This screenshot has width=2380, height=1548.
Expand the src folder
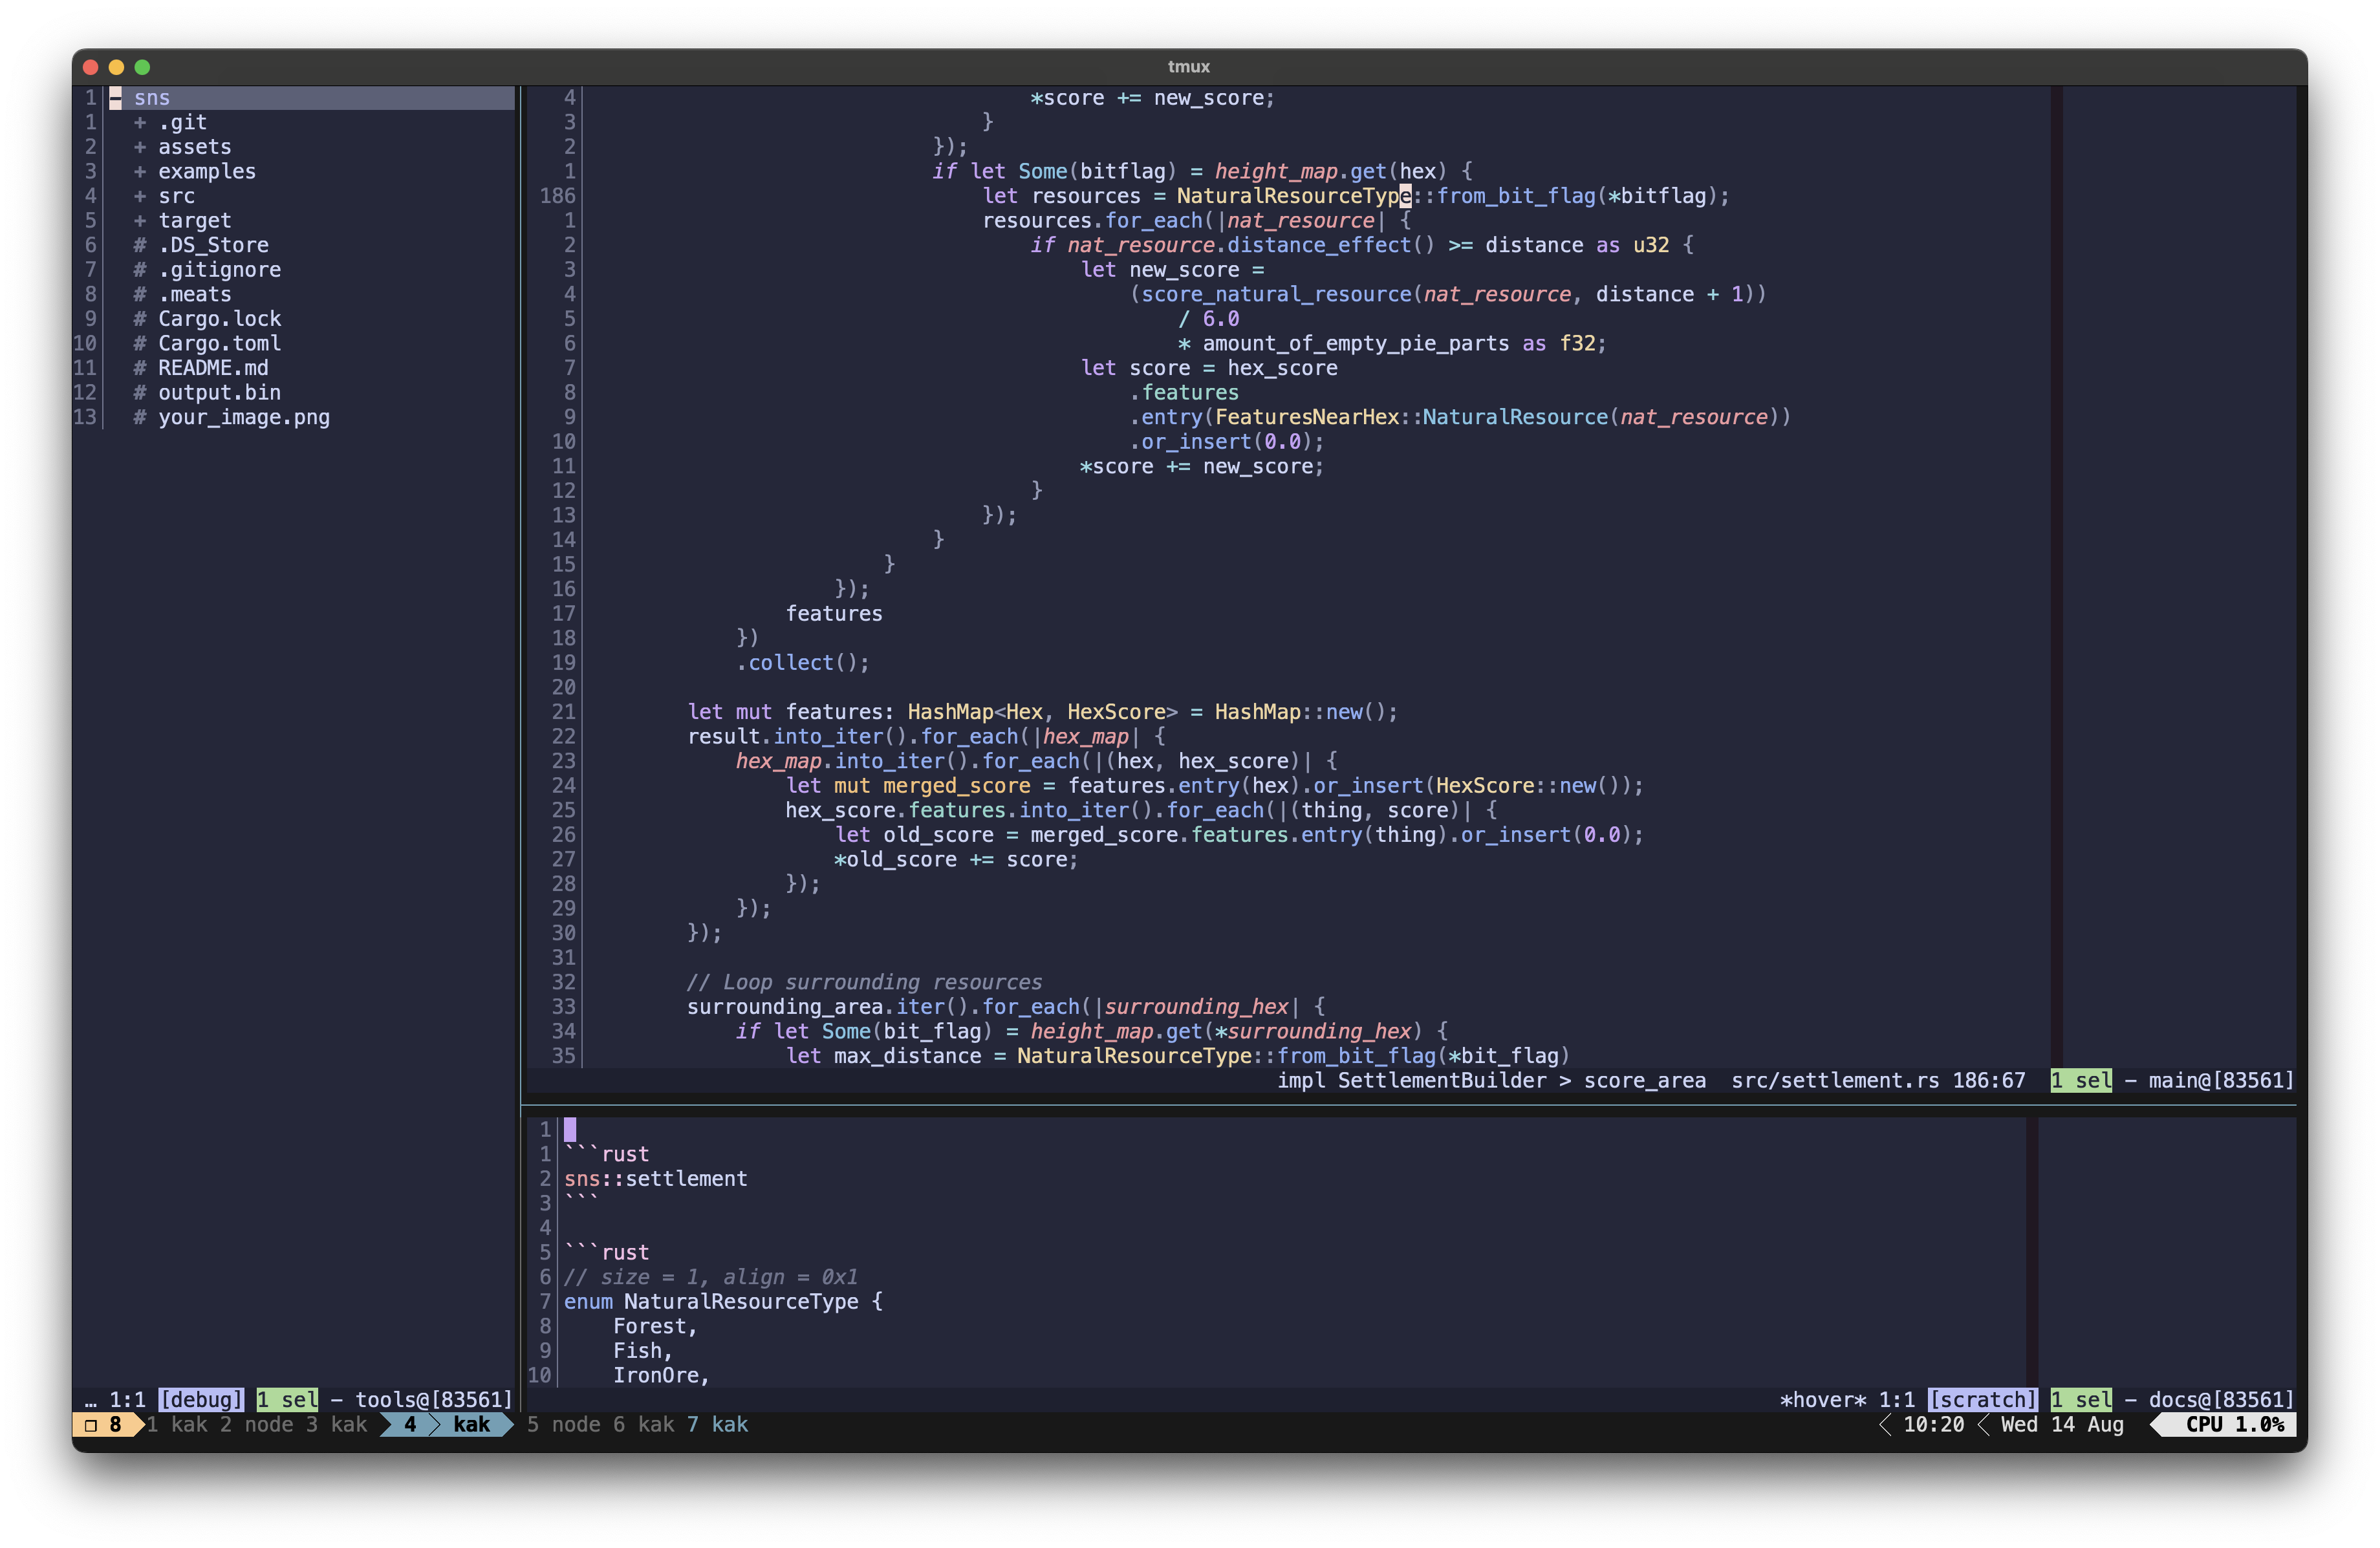pyautogui.click(x=140, y=196)
